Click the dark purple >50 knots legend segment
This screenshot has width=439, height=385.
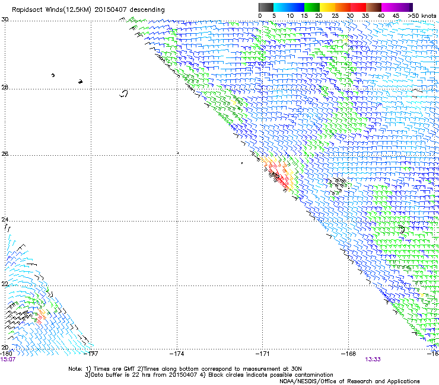click(411, 7)
